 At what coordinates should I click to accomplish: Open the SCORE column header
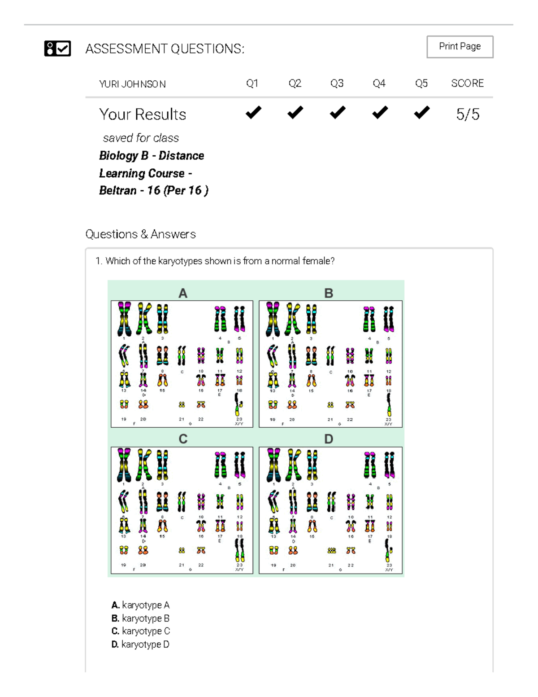(x=468, y=83)
